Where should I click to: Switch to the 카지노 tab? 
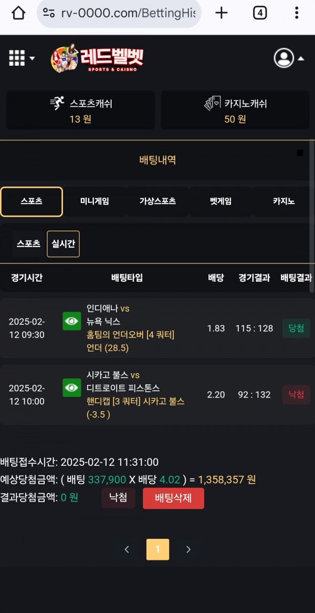[x=283, y=201]
